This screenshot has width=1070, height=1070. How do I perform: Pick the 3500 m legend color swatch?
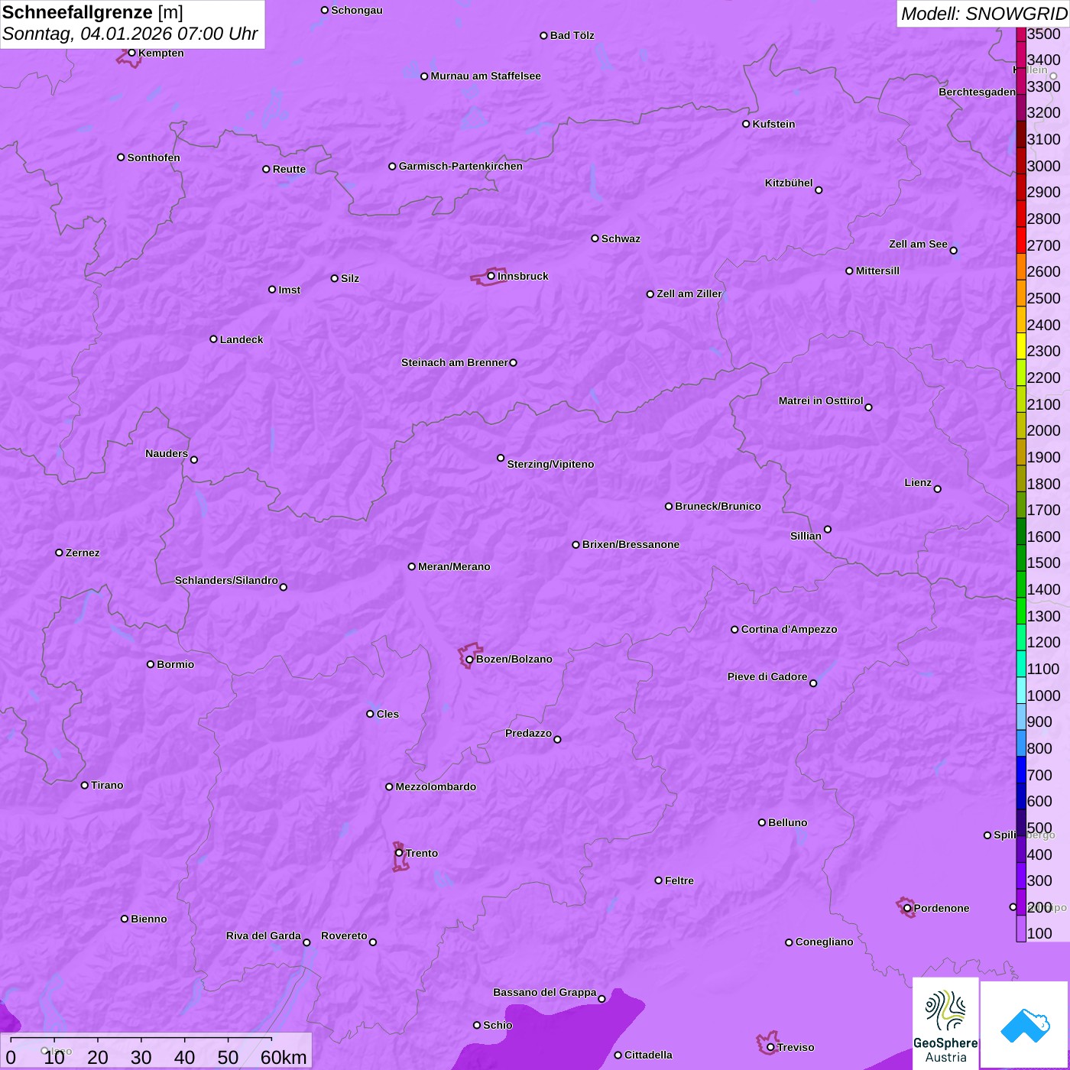(1021, 34)
